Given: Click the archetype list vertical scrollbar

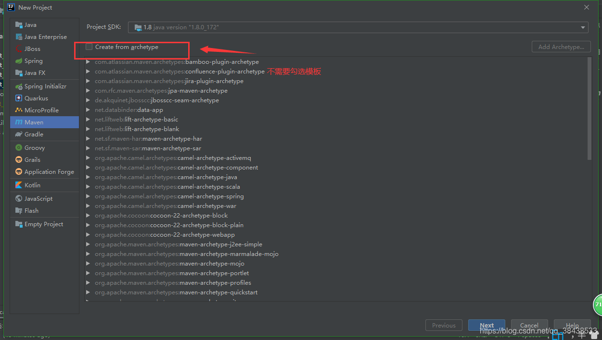Looking at the screenshot, I should 589,109.
